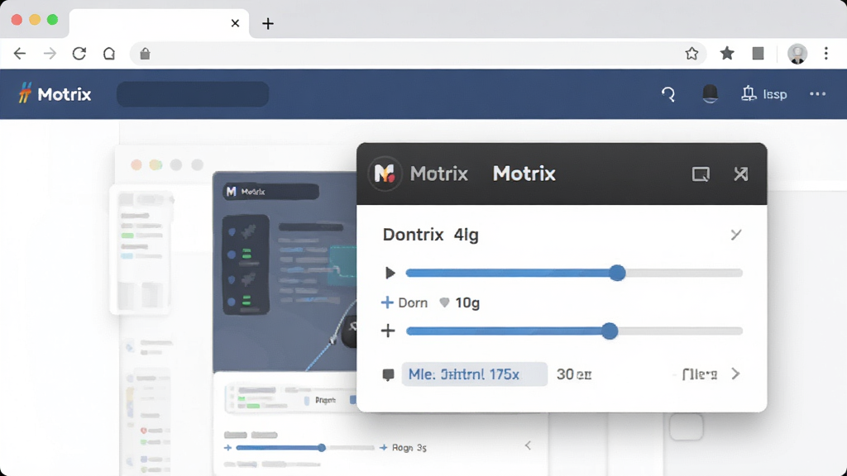Screen dimensions: 847x476
Task: Click the comment icon beside the Mle field
Action: point(389,374)
